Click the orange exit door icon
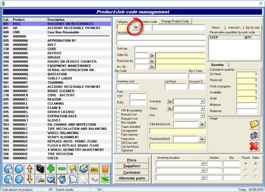The width and height of the screenshot is (265, 192). click(x=105, y=169)
